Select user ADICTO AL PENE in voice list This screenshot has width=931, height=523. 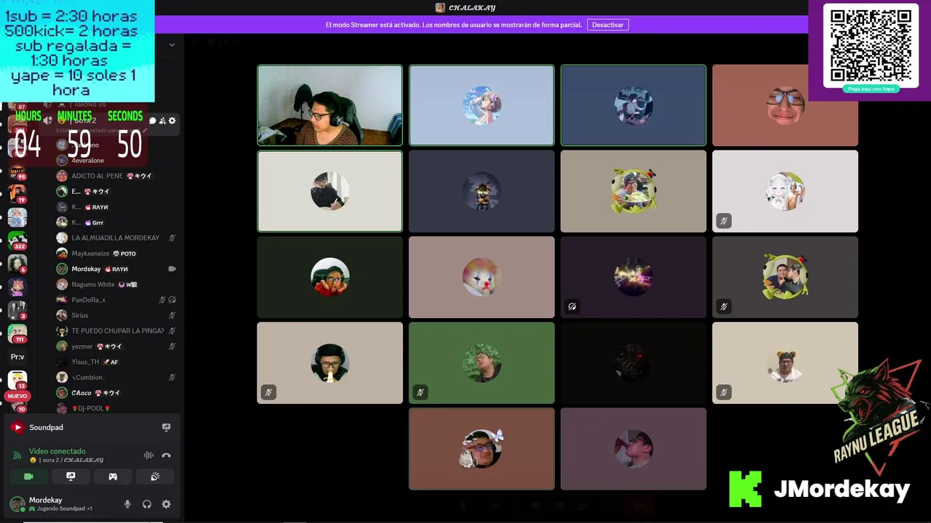(x=97, y=176)
